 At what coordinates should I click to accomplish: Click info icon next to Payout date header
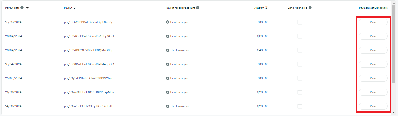(22, 8)
